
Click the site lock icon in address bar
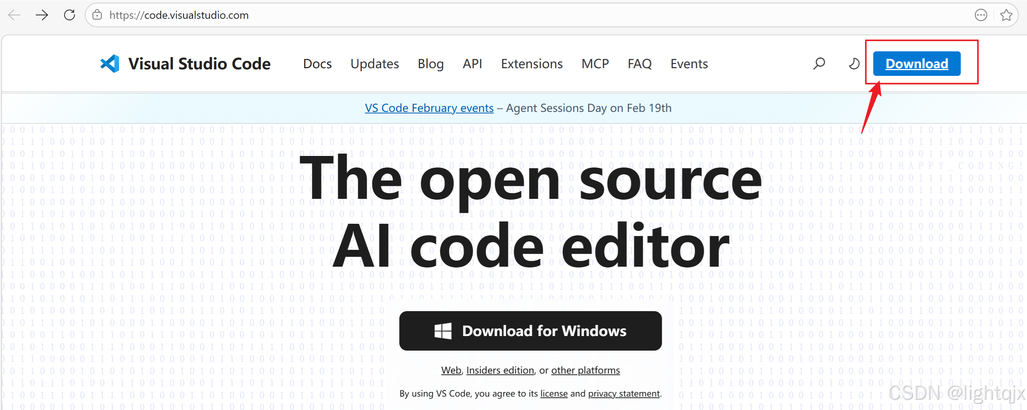point(97,15)
